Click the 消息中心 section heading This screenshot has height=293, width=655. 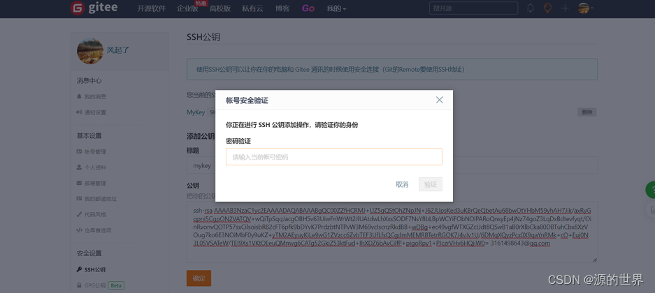coord(89,80)
